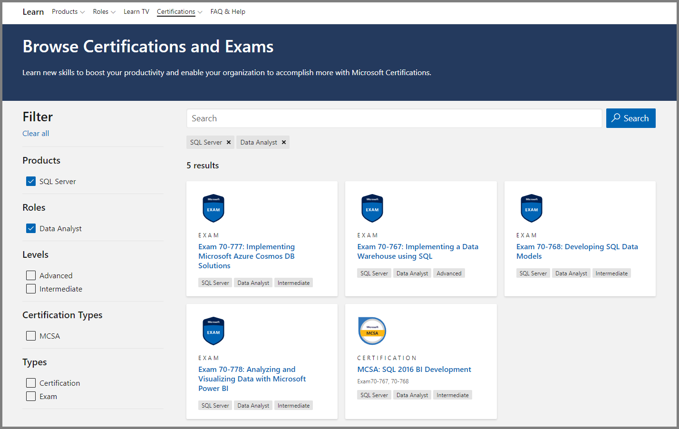Open Learn TV from the navigation
This screenshot has height=429, width=679.
click(x=136, y=11)
